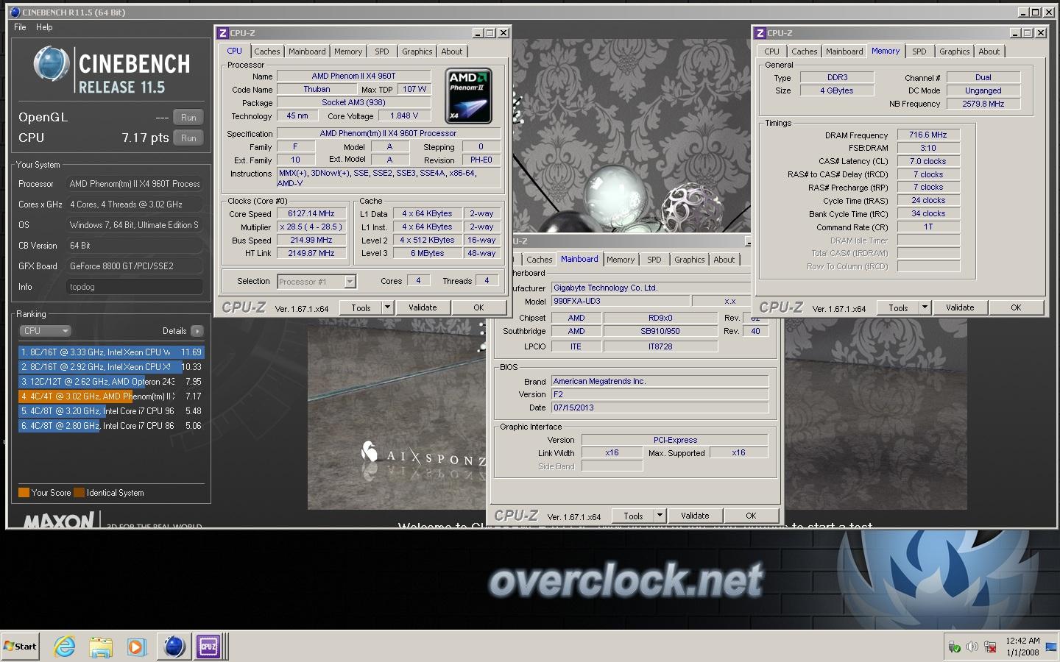The image size is (1060, 662).
Task: Switch to Mainboard tab in left CPU-Z window
Action: pyautogui.click(x=307, y=51)
